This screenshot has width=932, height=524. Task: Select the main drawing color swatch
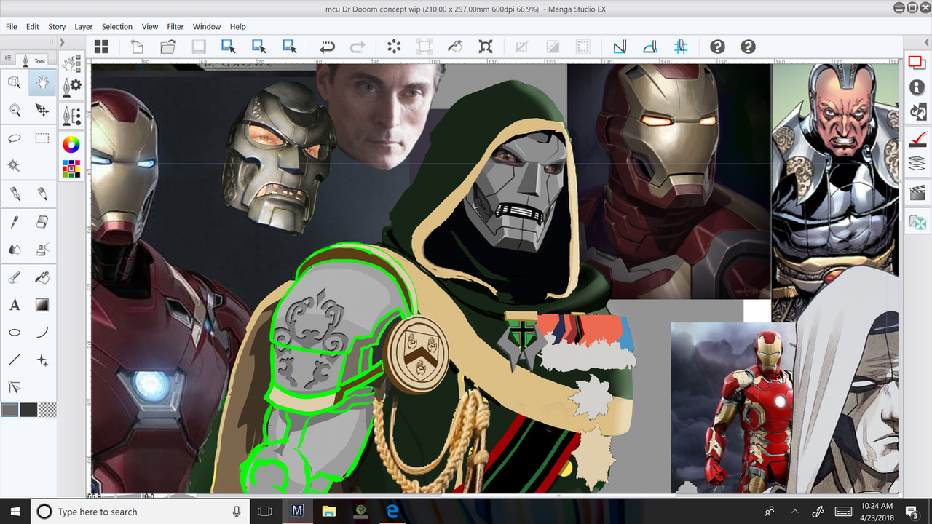click(9, 410)
